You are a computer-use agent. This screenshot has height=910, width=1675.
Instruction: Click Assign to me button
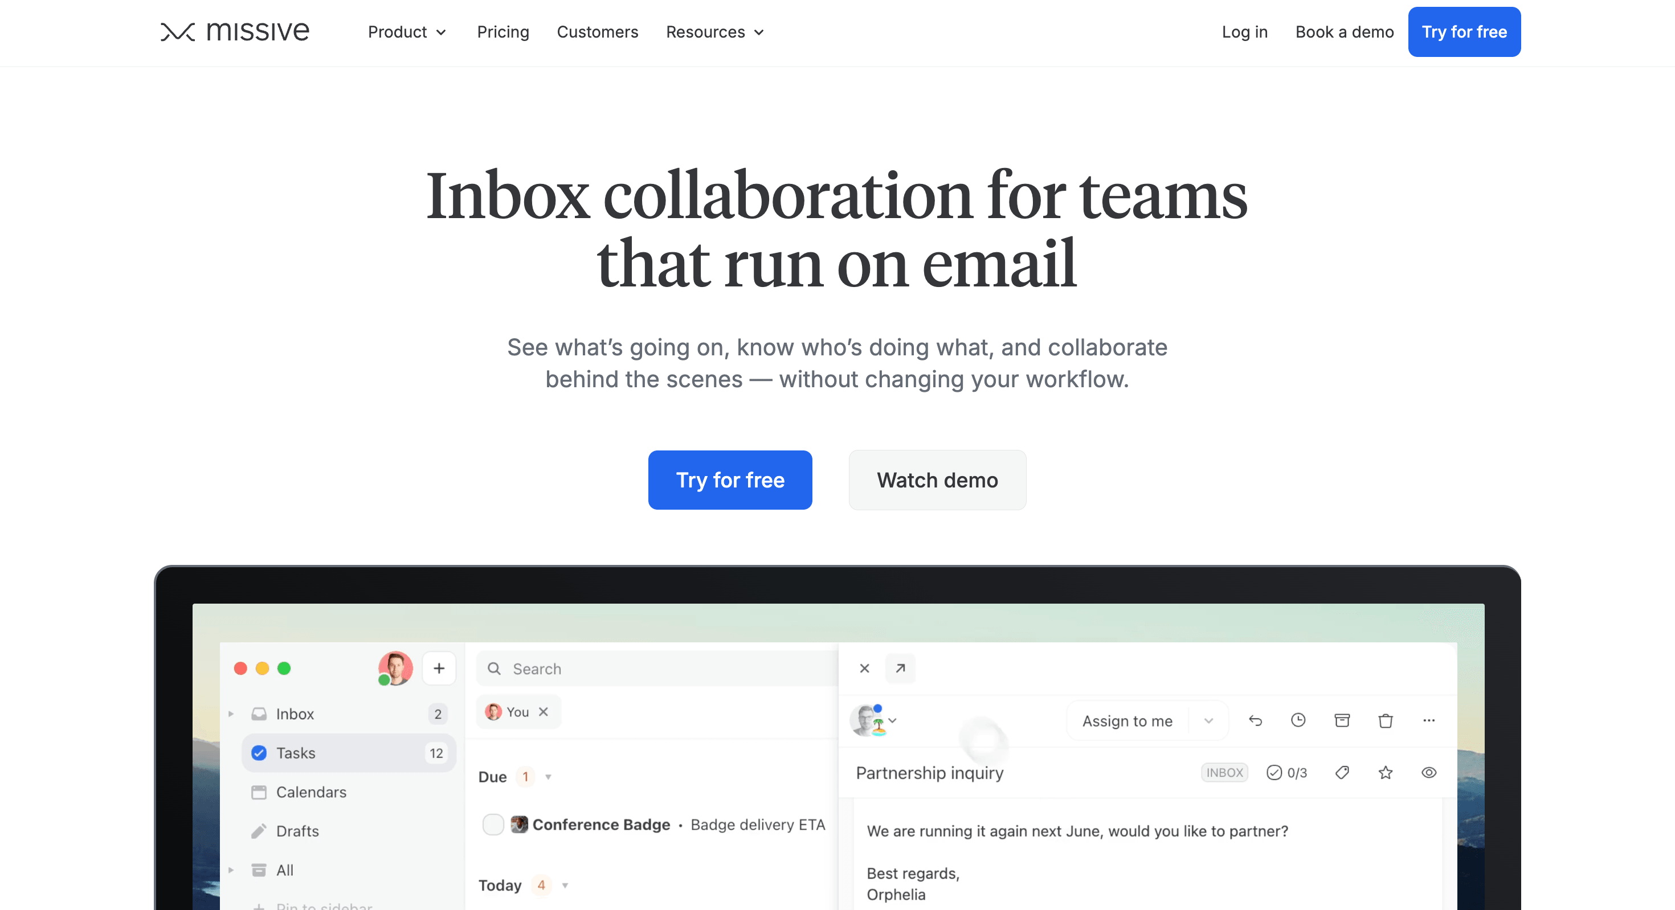click(1127, 720)
